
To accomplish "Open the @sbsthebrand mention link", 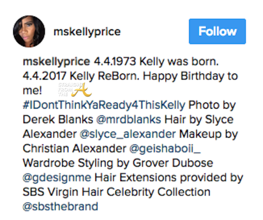I will point(60,207).
